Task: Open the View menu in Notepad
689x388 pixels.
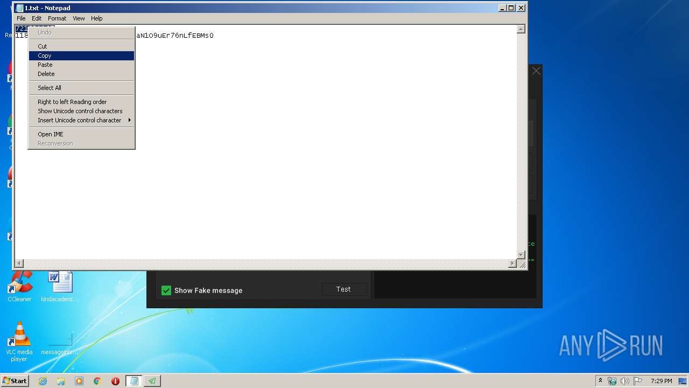Action: coord(79,18)
